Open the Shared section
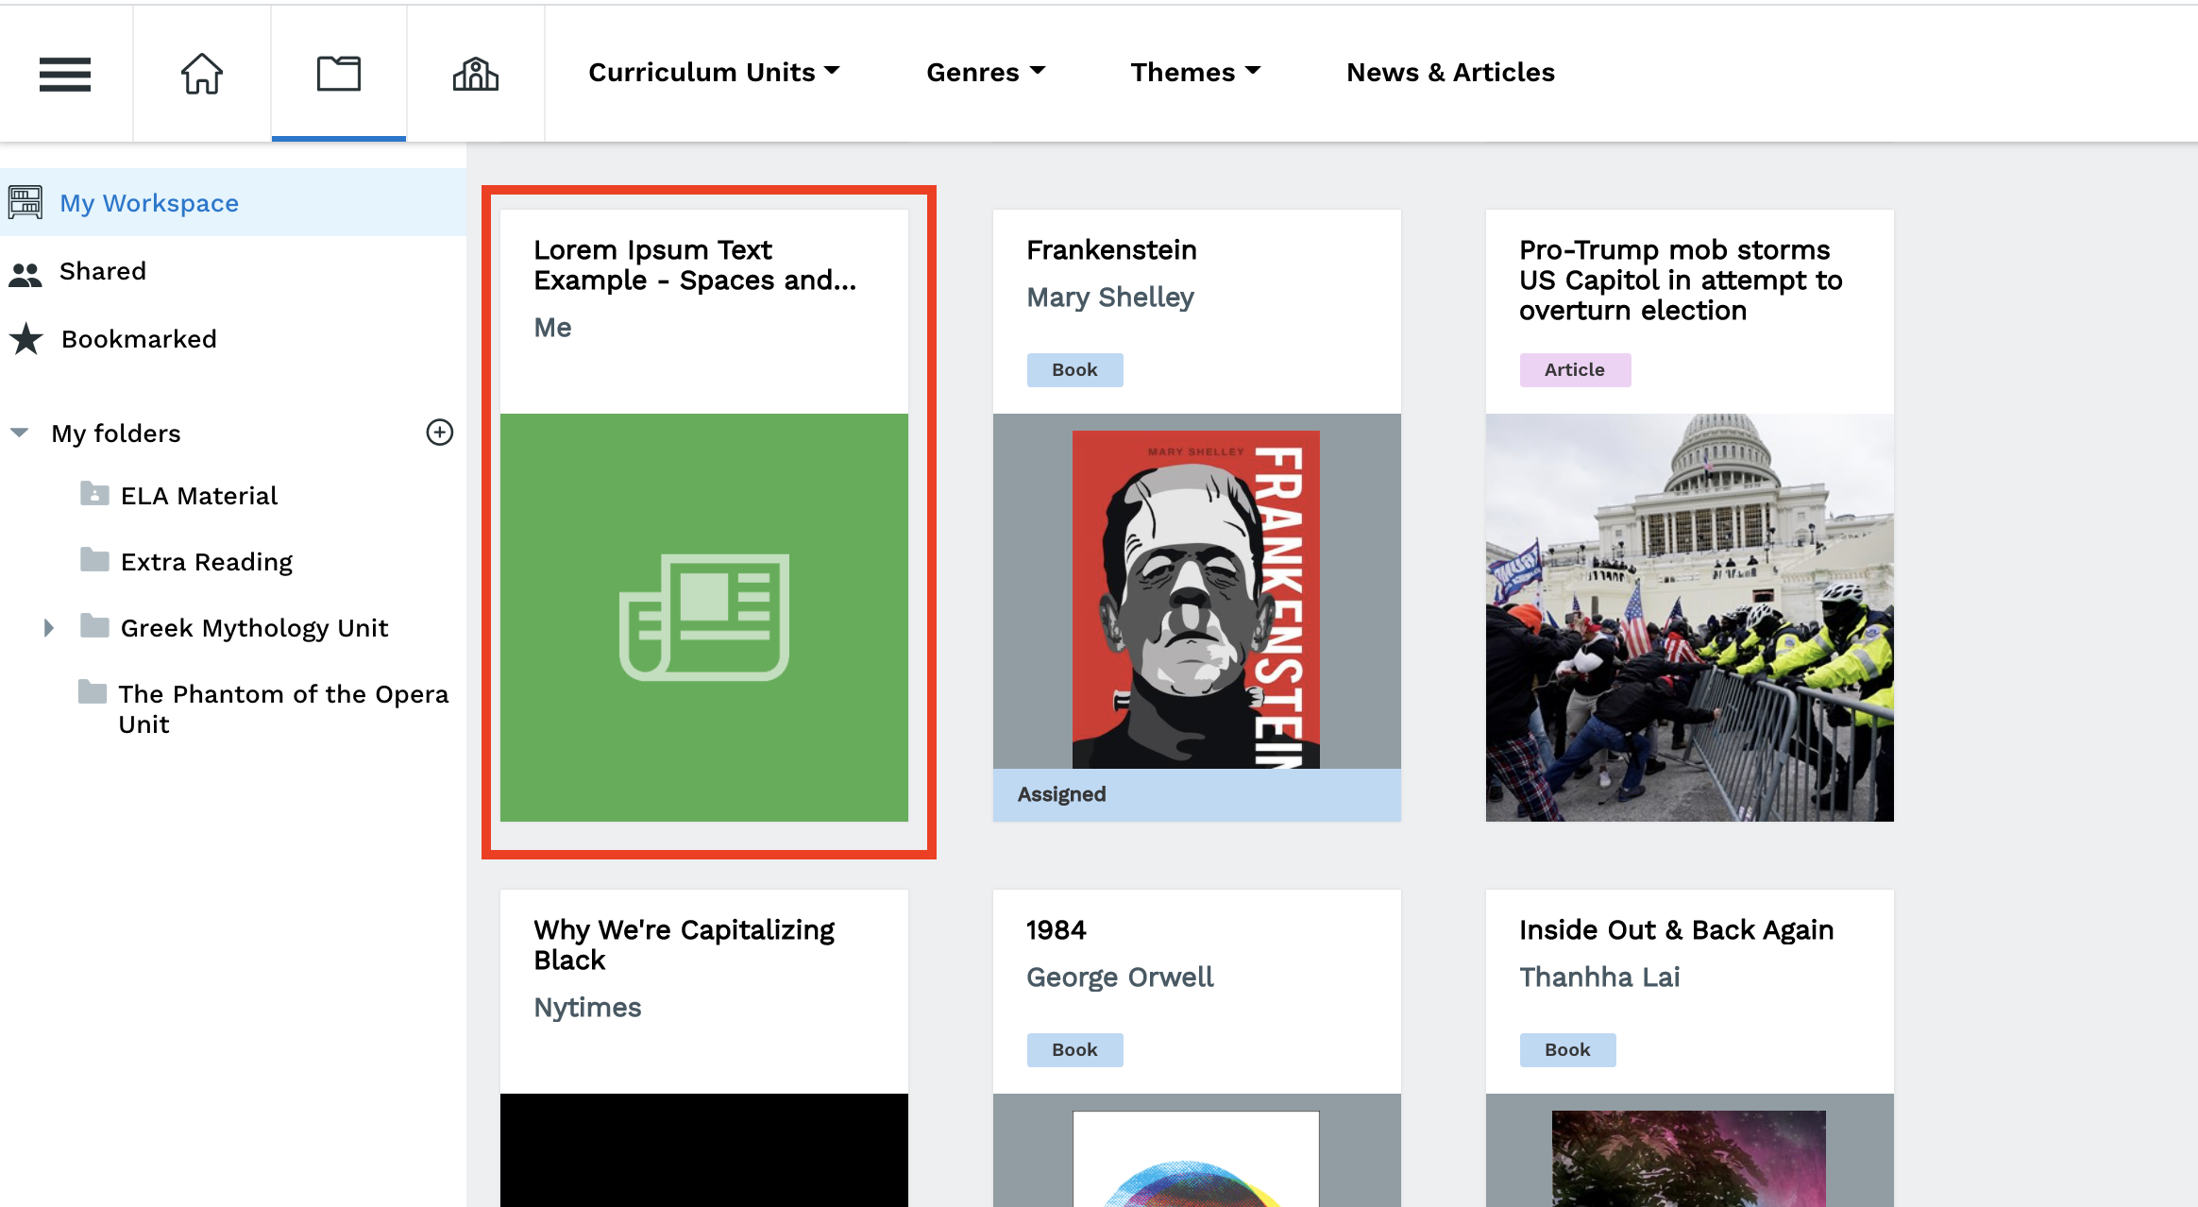The height and width of the screenshot is (1207, 2198). point(103,271)
